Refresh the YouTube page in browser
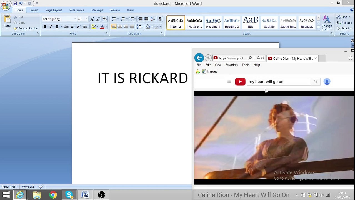The image size is (355, 200). point(262,58)
